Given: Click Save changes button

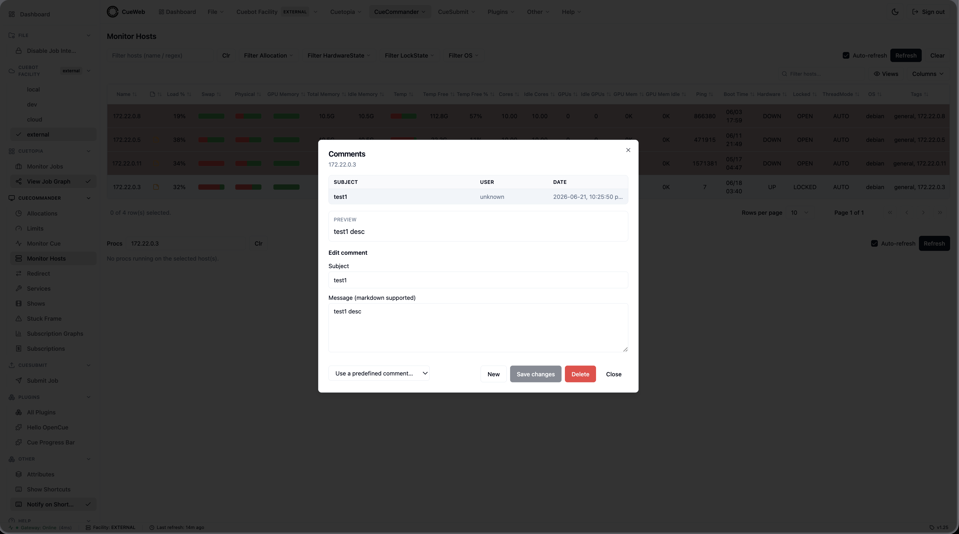Looking at the screenshot, I should (535, 374).
